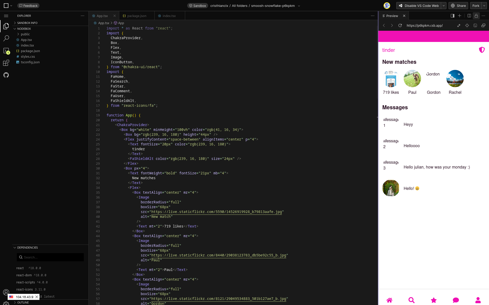The image size is (489, 305).
Task: Click the home icon in preview footer
Action: (389, 300)
